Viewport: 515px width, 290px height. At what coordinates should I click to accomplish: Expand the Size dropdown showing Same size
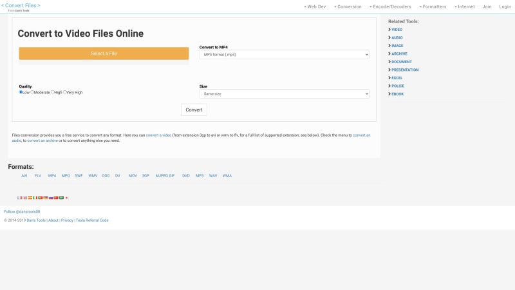[284, 93]
